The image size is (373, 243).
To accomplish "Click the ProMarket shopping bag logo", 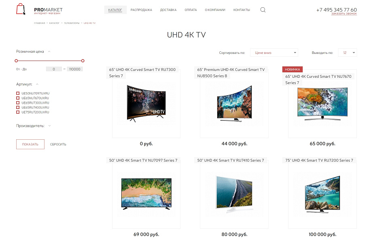I will click(x=21, y=9).
